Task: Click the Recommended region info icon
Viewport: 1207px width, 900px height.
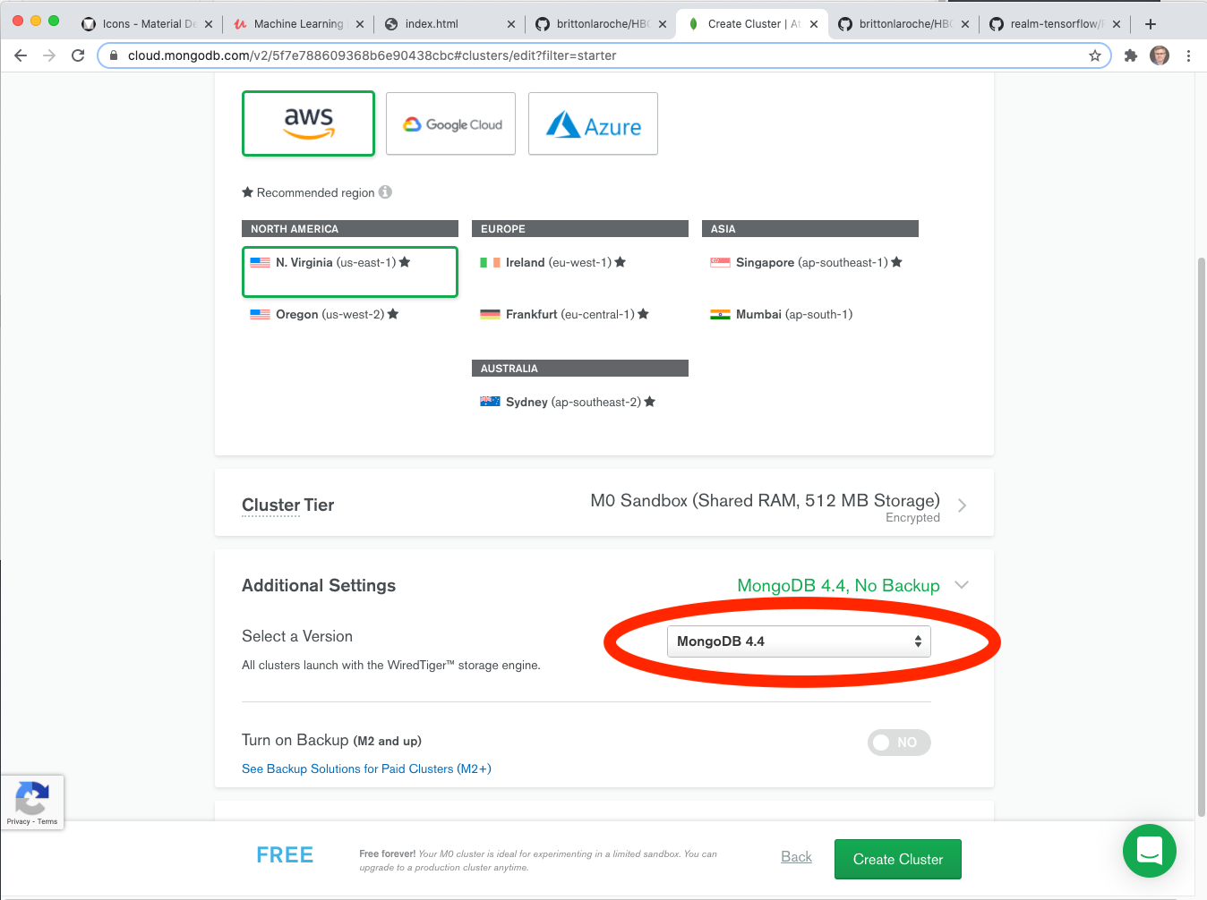Action: coord(385,192)
